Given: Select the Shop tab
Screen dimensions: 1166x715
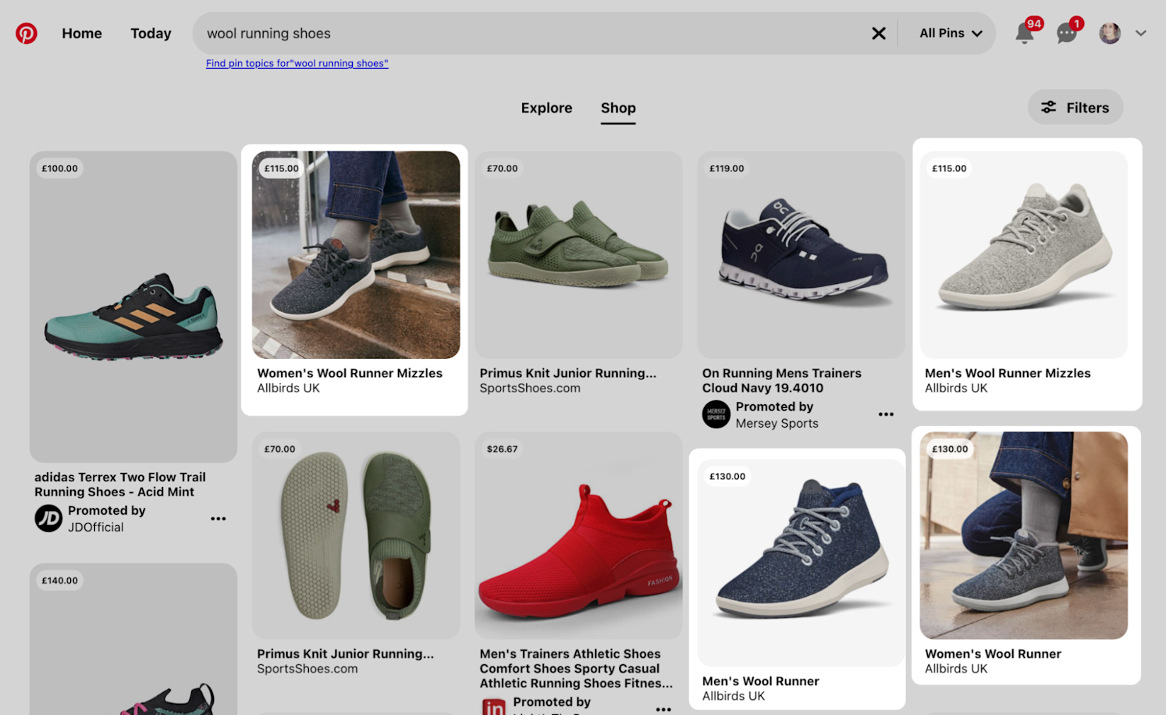Looking at the screenshot, I should [x=618, y=108].
